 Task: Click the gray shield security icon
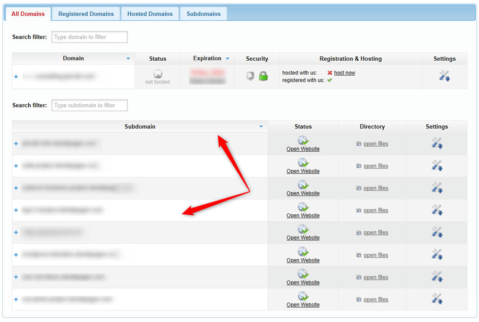coord(250,76)
